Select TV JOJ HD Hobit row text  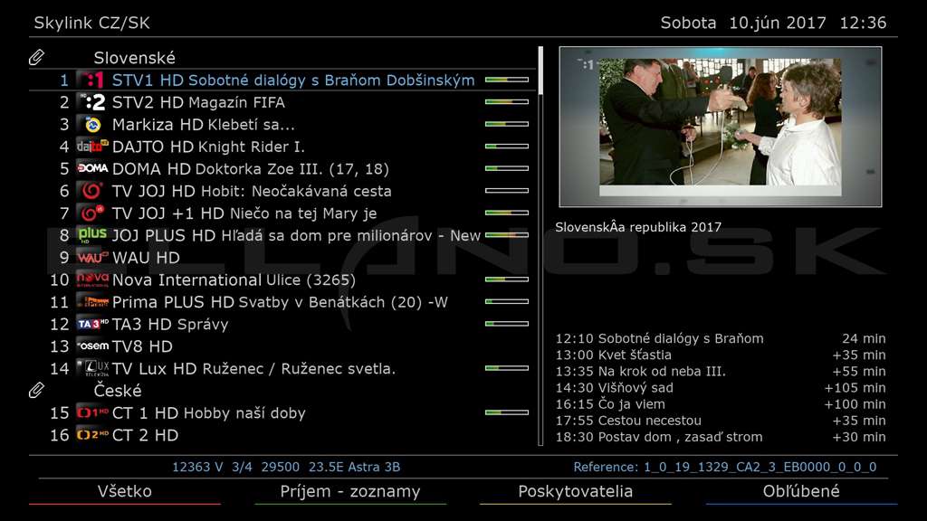252,191
